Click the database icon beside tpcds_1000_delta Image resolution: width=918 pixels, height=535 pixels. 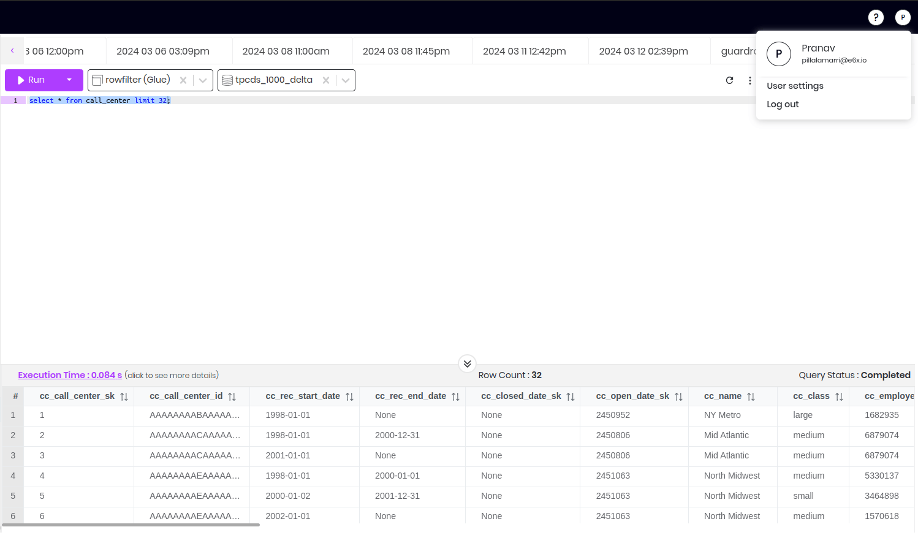tap(227, 80)
